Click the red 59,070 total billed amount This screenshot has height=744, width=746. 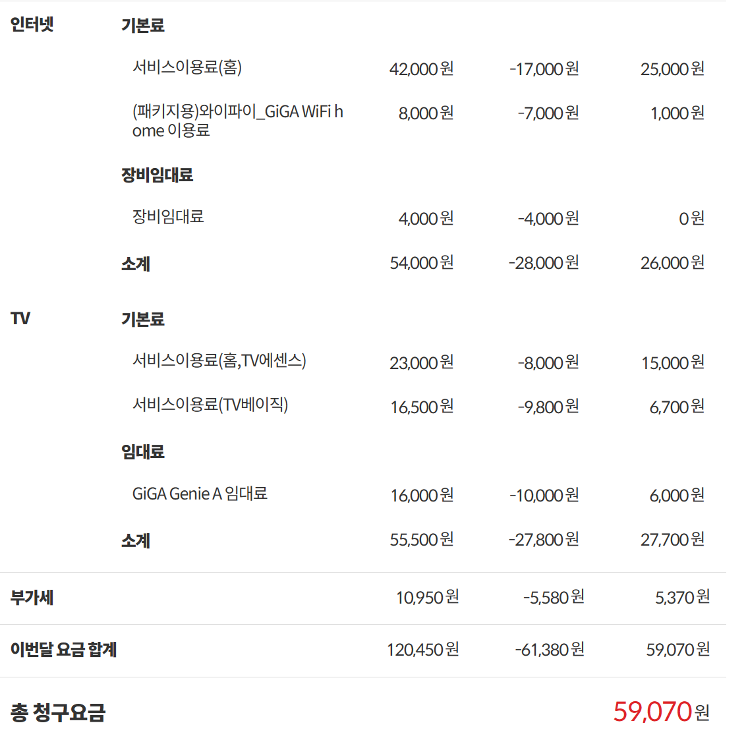click(x=652, y=712)
